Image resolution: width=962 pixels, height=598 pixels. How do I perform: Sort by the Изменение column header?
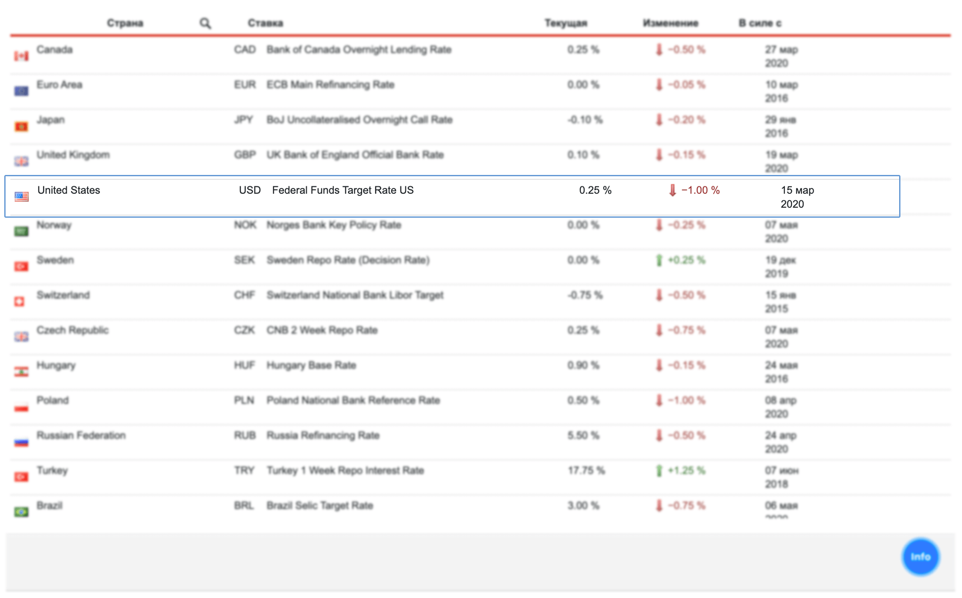[670, 23]
